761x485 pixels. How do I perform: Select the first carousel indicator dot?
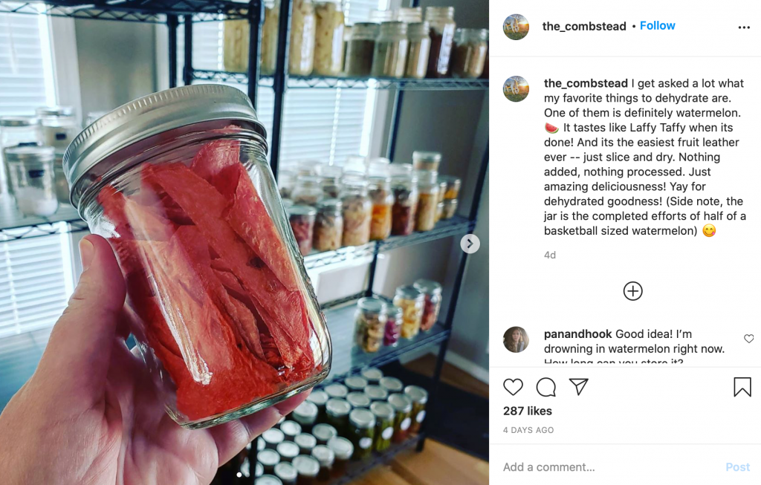[239, 475]
